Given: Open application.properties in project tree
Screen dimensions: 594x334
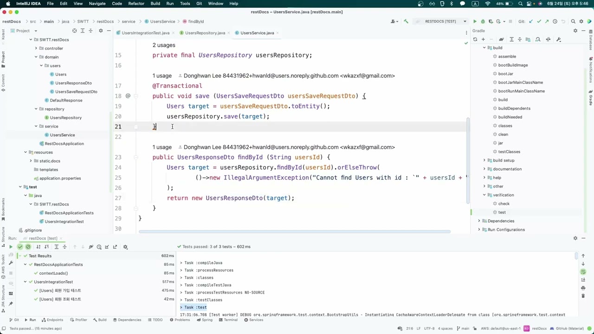Looking at the screenshot, I should point(60,178).
